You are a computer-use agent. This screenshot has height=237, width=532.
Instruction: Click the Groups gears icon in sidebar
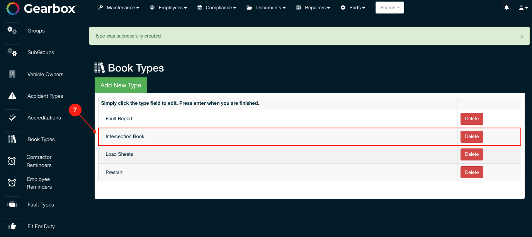click(x=12, y=31)
